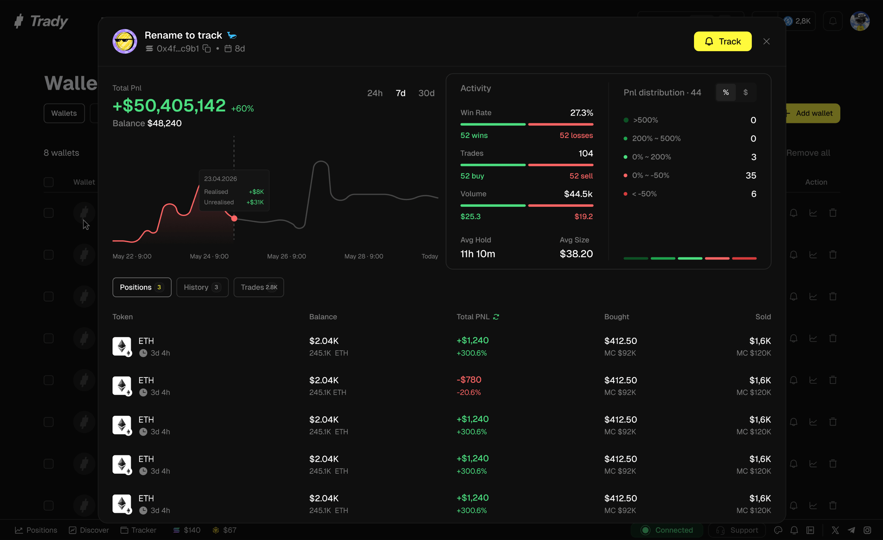Click the Bought column header
The height and width of the screenshot is (540, 883).
[x=617, y=317]
